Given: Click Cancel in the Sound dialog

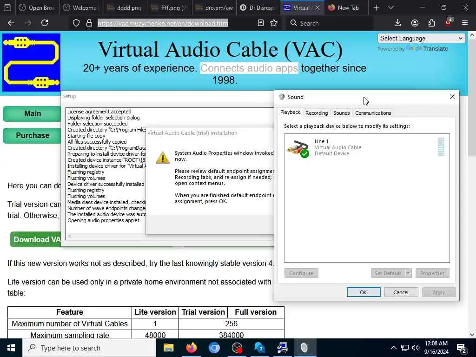Looking at the screenshot, I should click(x=401, y=292).
